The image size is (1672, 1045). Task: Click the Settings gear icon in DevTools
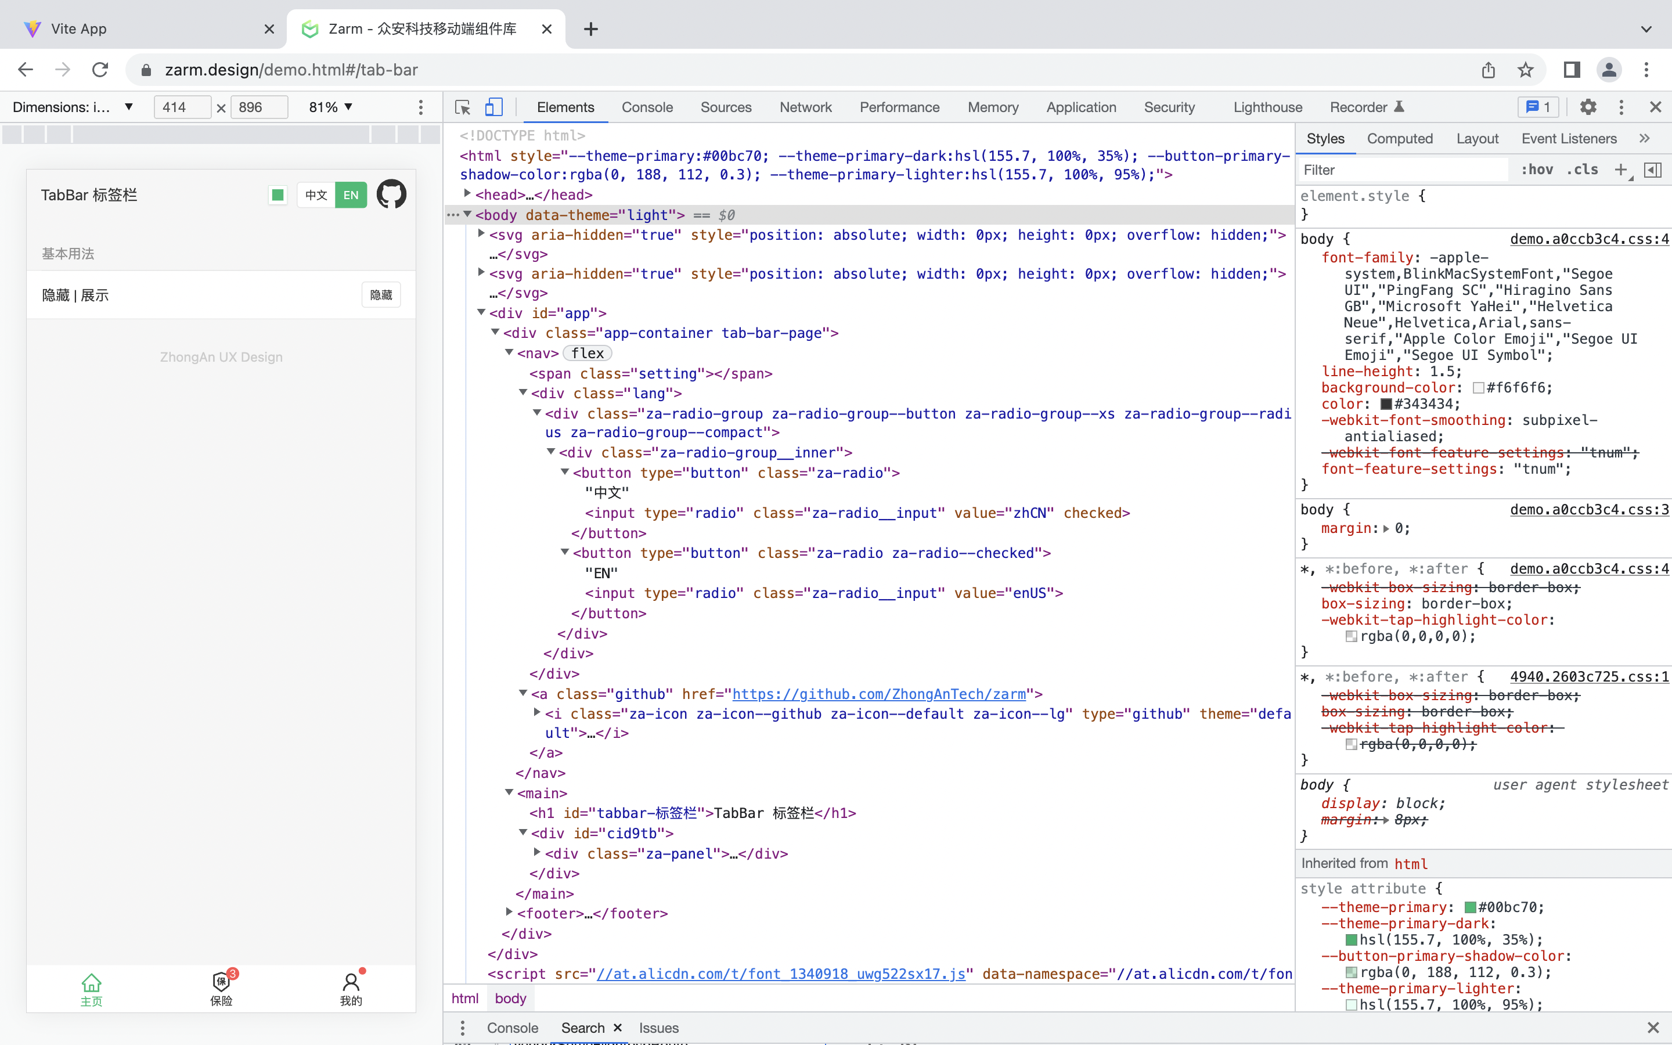point(1588,107)
